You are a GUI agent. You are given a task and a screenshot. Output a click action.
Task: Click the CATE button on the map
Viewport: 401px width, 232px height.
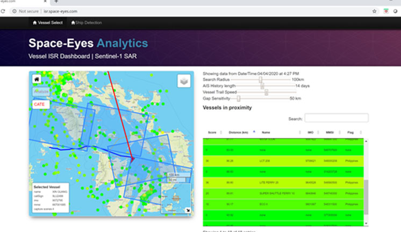40,104
